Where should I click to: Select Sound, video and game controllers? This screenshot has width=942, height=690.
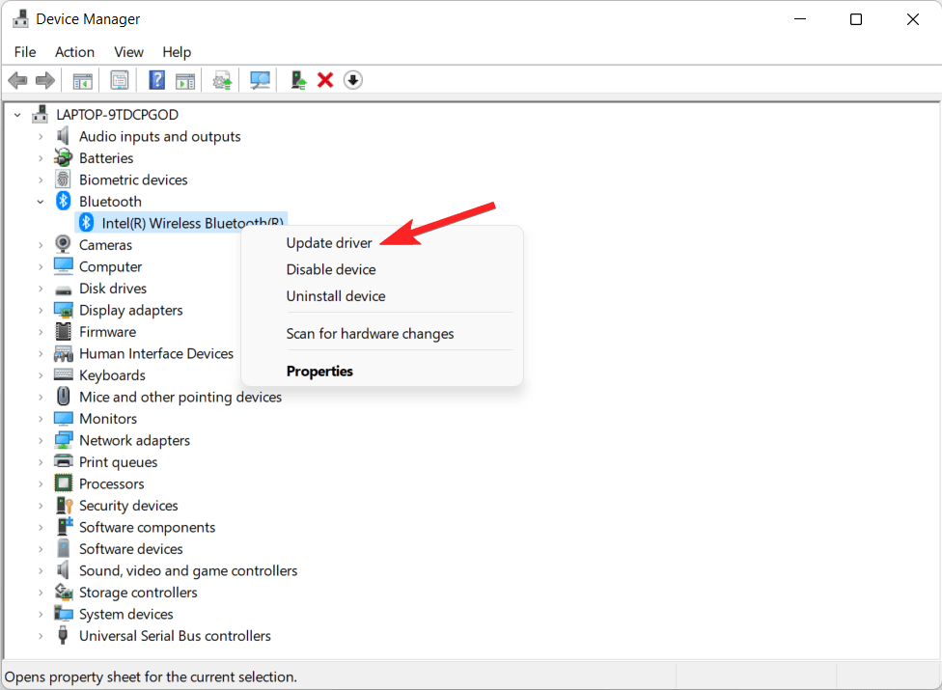tap(188, 571)
